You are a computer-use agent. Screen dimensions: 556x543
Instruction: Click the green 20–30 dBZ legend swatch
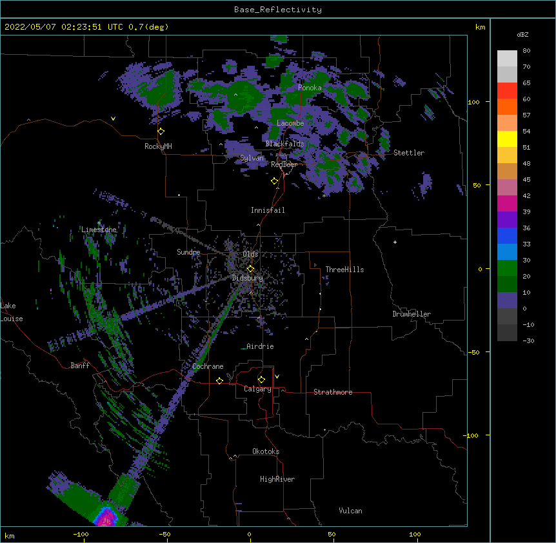click(x=507, y=268)
